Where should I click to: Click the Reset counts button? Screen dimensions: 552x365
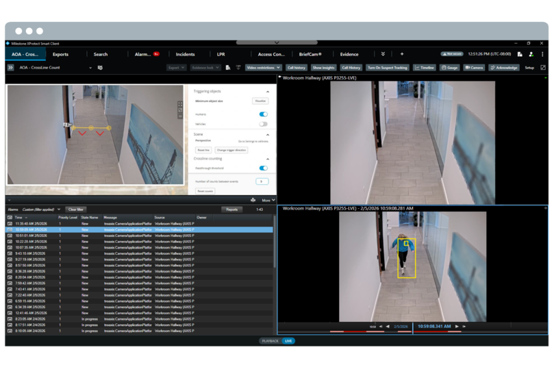pos(205,191)
